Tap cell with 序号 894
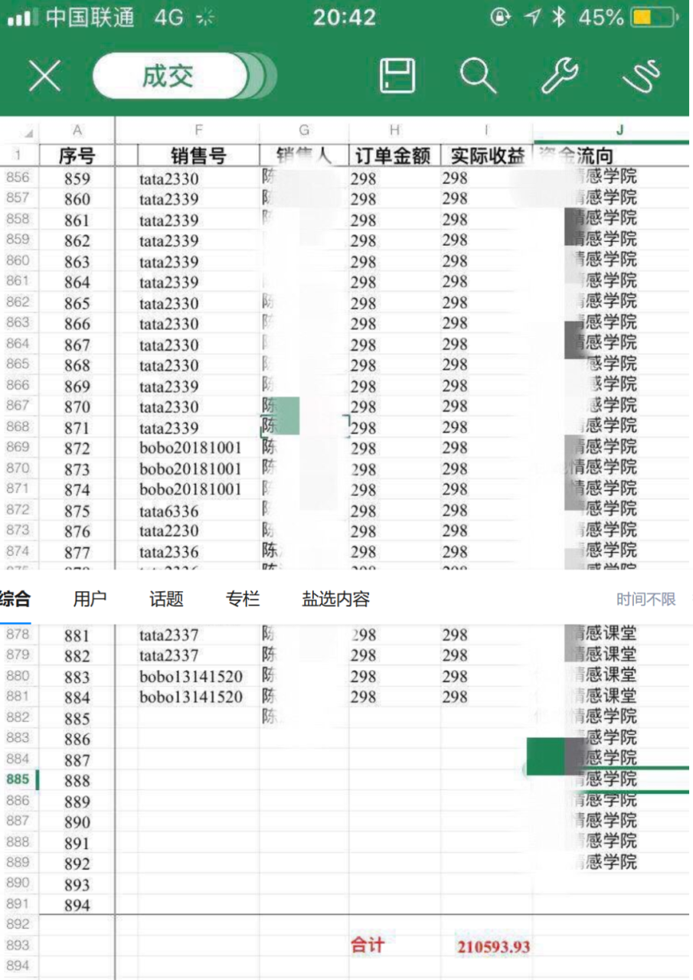Image resolution: width=693 pixels, height=980 pixels. (77, 905)
